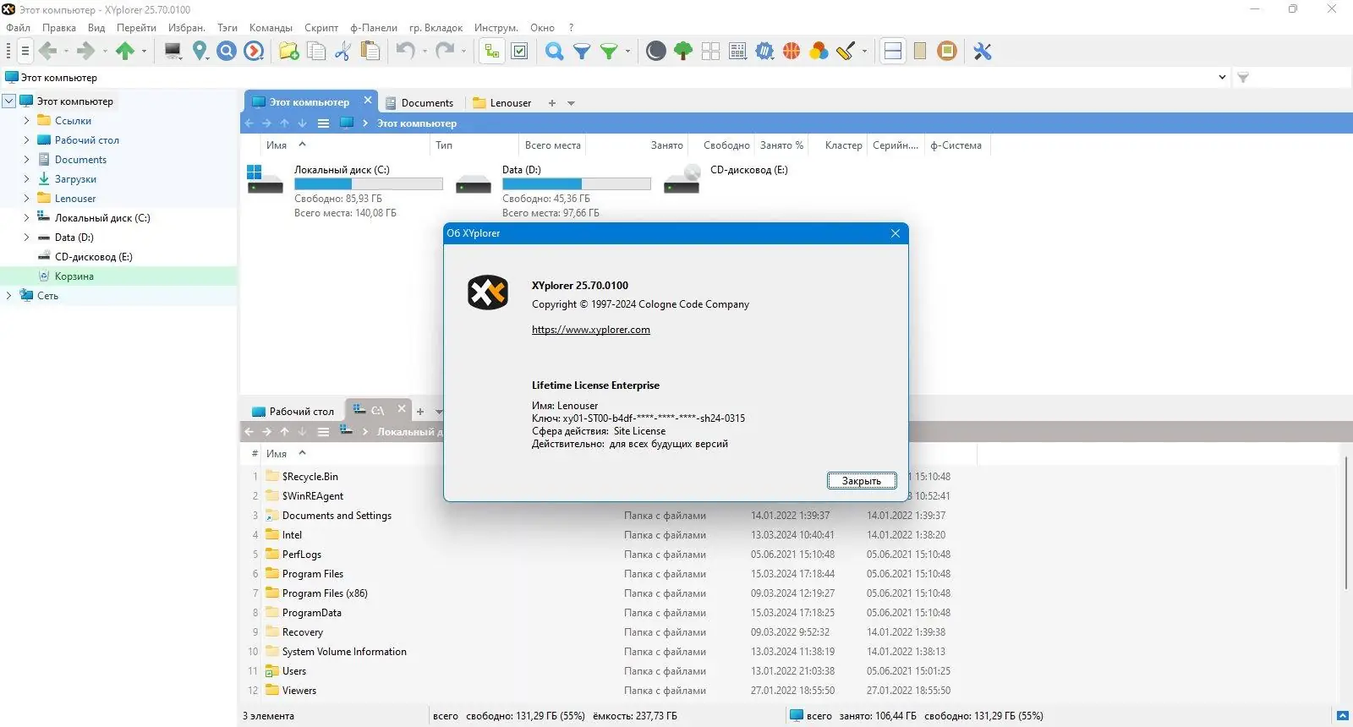Switch to the Lenouser tab
Viewport: 1353px width, 727px height.
coord(503,103)
